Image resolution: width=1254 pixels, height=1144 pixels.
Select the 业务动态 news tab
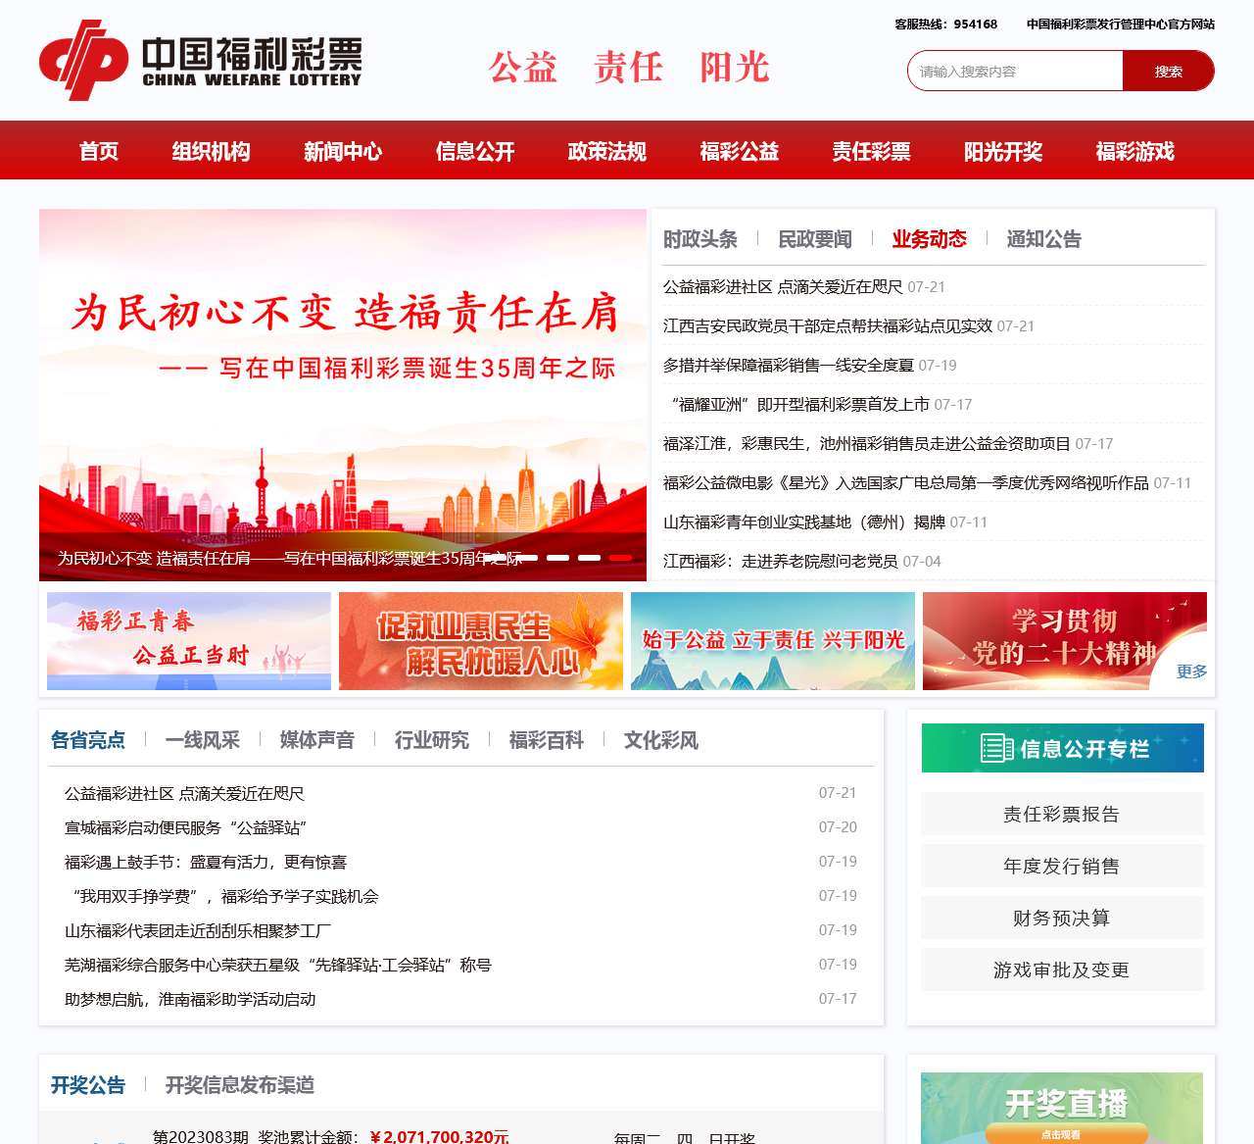(930, 238)
